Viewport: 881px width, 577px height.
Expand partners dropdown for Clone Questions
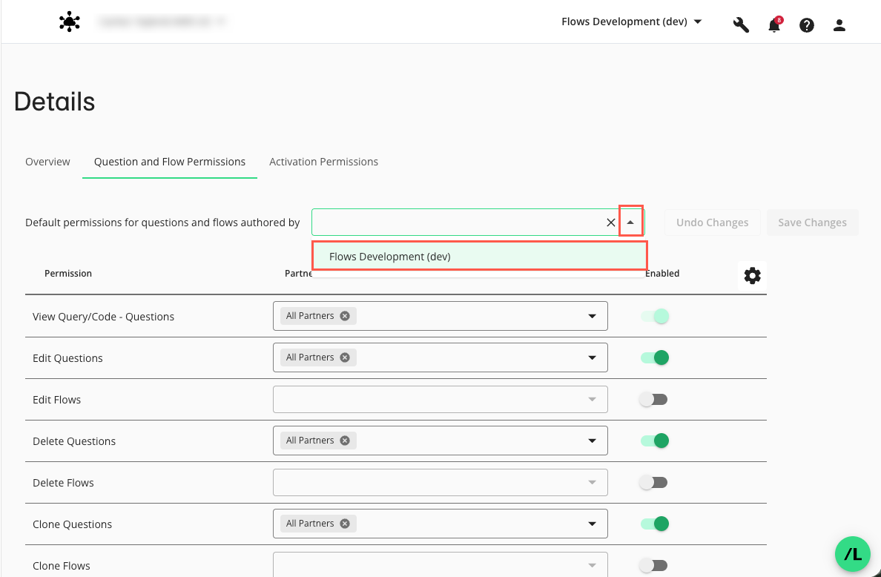coord(592,524)
